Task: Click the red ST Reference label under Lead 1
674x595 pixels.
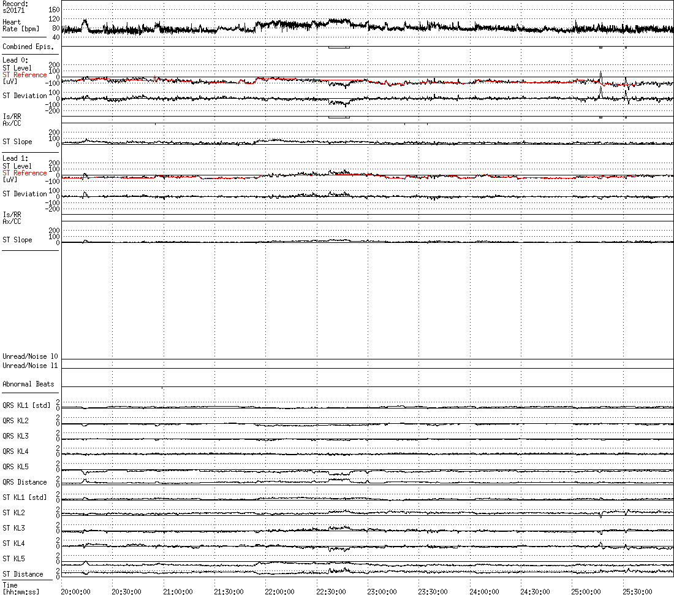Action: click(x=25, y=173)
